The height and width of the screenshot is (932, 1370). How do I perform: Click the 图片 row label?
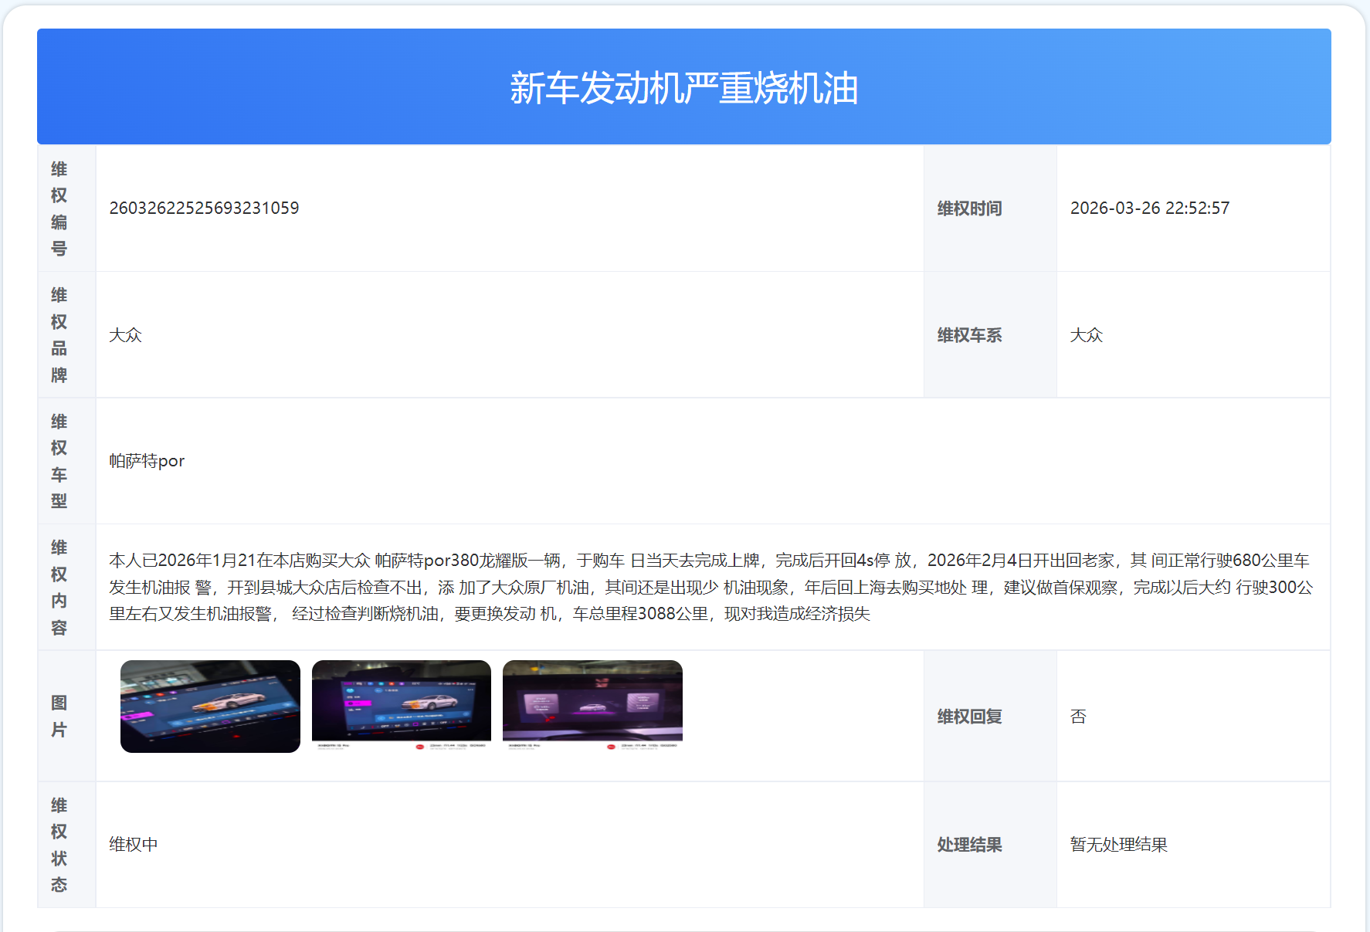(x=59, y=716)
